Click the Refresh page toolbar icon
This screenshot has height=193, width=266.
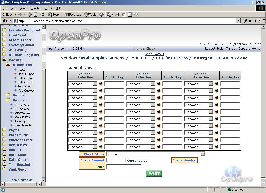pos(36,15)
